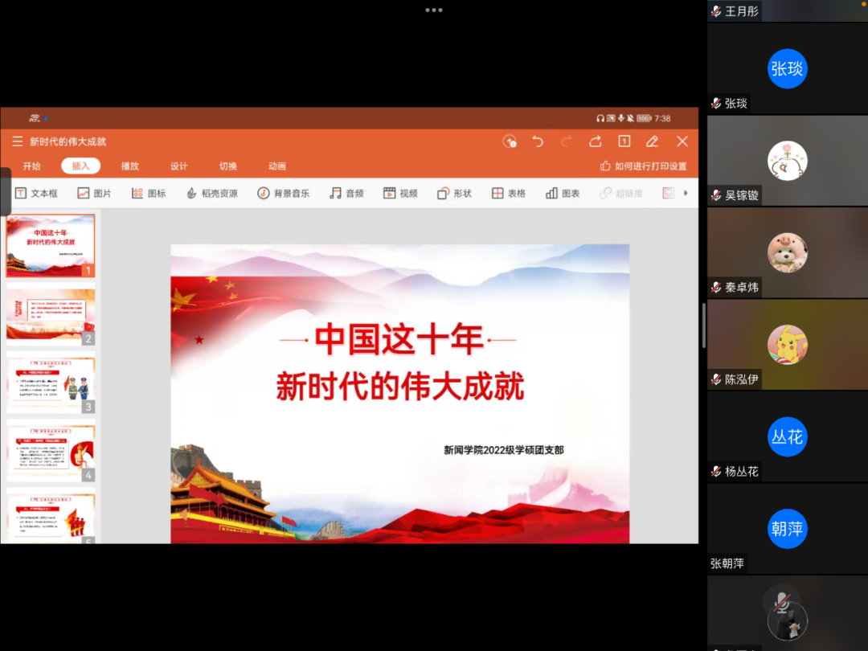This screenshot has height=651, width=868.
Task: Insert a table (表格)
Action: (x=508, y=193)
